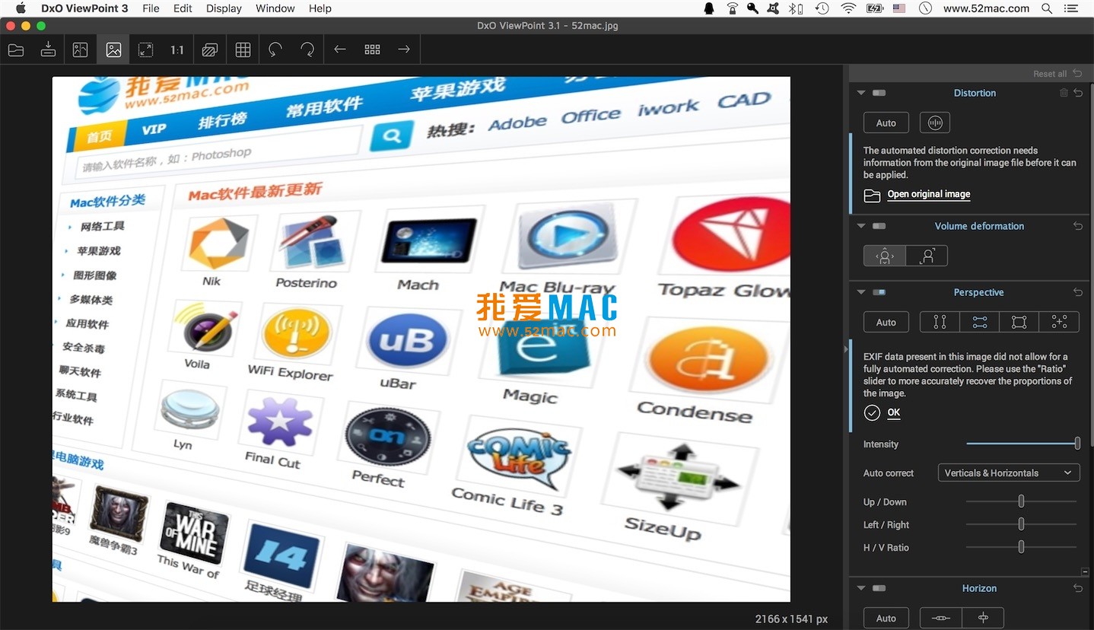Open the Edit menu
This screenshot has height=630, width=1094.
(183, 8)
